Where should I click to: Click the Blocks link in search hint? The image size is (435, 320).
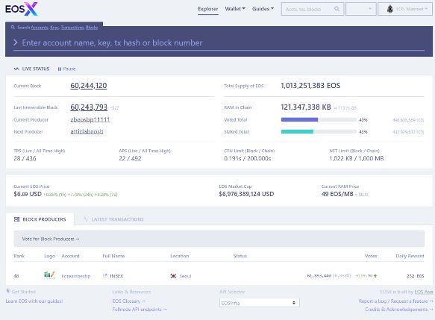[x=92, y=28]
